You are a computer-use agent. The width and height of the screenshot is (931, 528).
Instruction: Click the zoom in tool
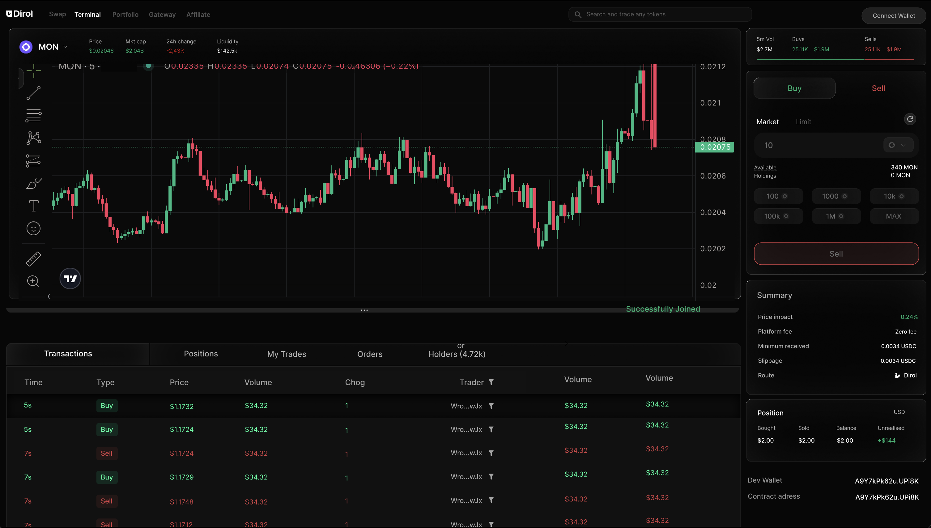coord(33,281)
